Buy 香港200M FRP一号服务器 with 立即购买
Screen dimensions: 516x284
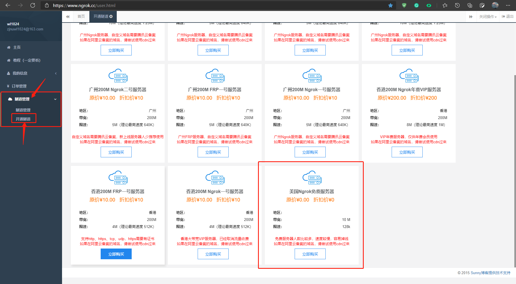pyautogui.click(x=116, y=254)
